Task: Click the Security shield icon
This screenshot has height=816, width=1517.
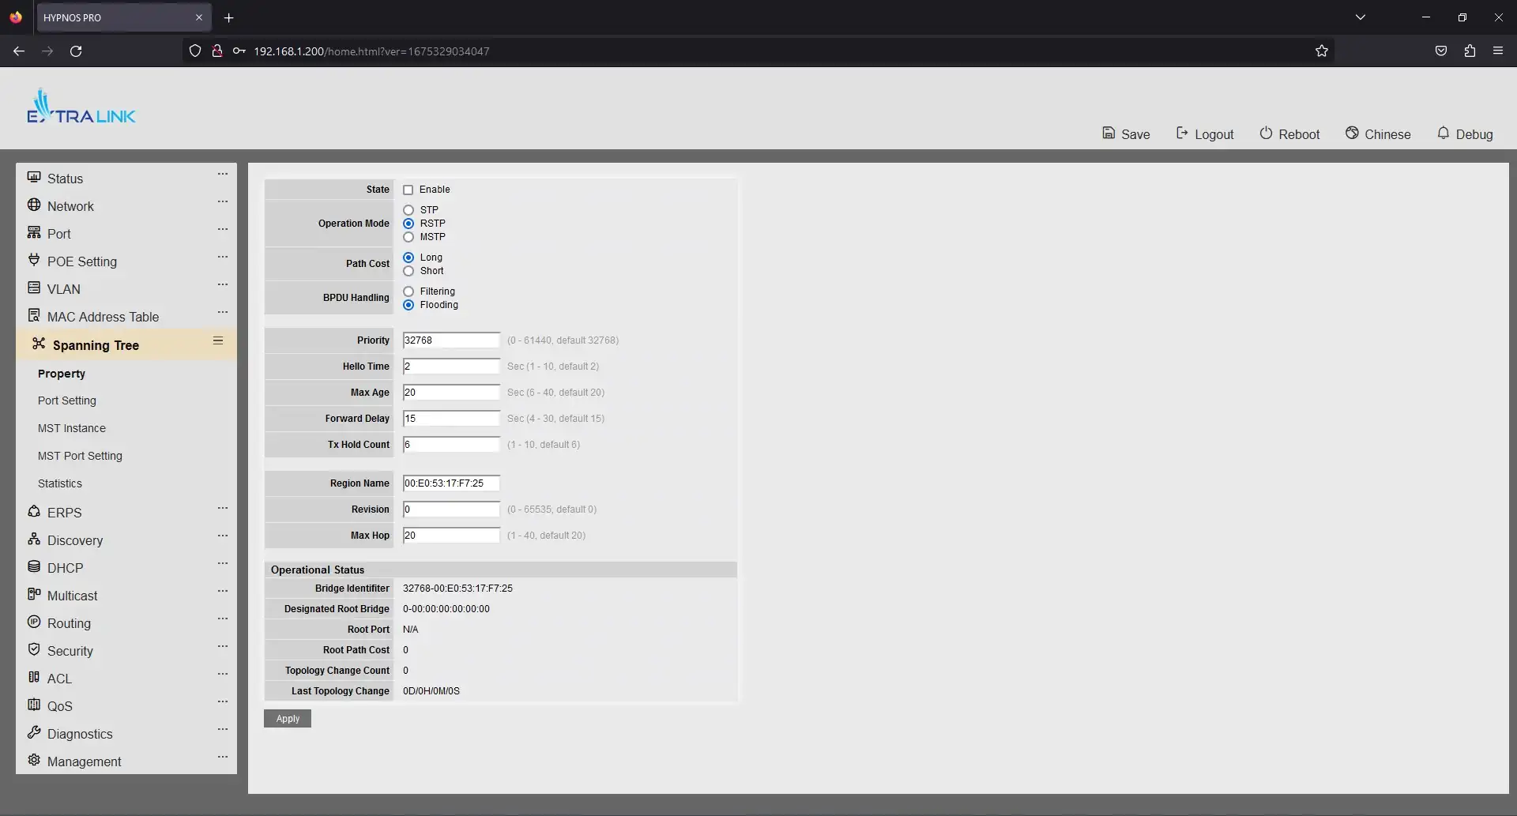Action: click(x=34, y=649)
